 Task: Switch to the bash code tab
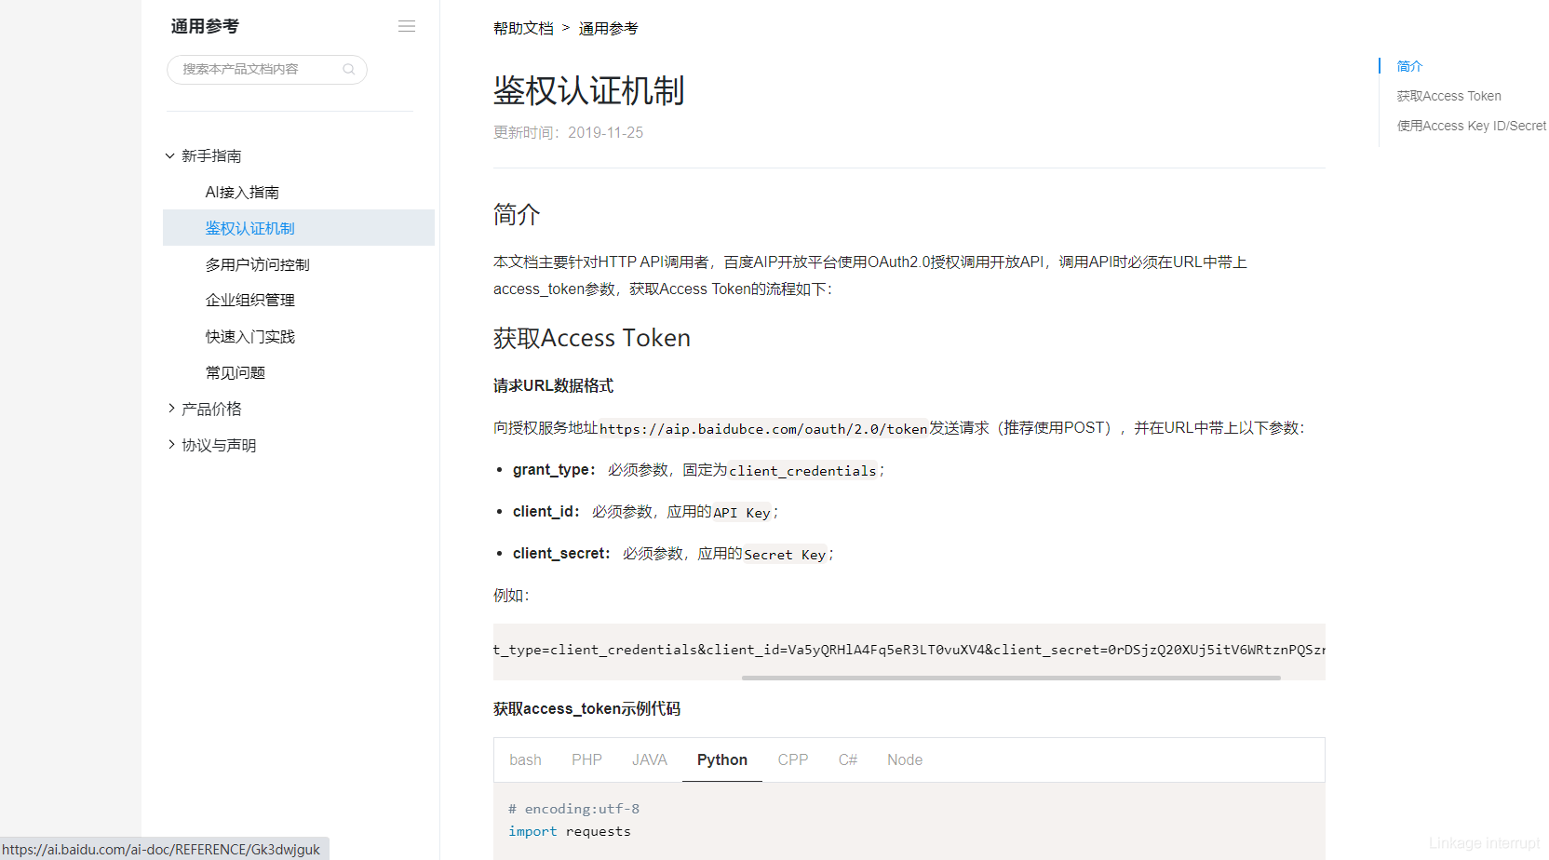click(x=525, y=759)
